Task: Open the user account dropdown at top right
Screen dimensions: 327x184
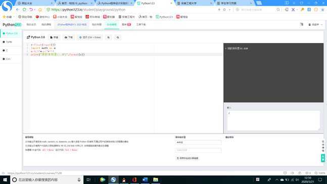Action: 315,25
